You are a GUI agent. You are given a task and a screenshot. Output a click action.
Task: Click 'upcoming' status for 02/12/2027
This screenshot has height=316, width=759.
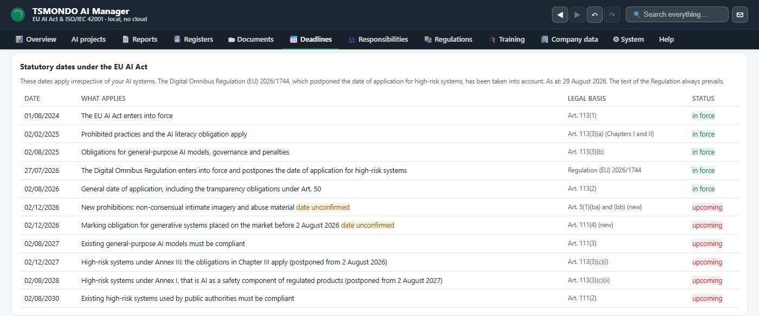707,262
